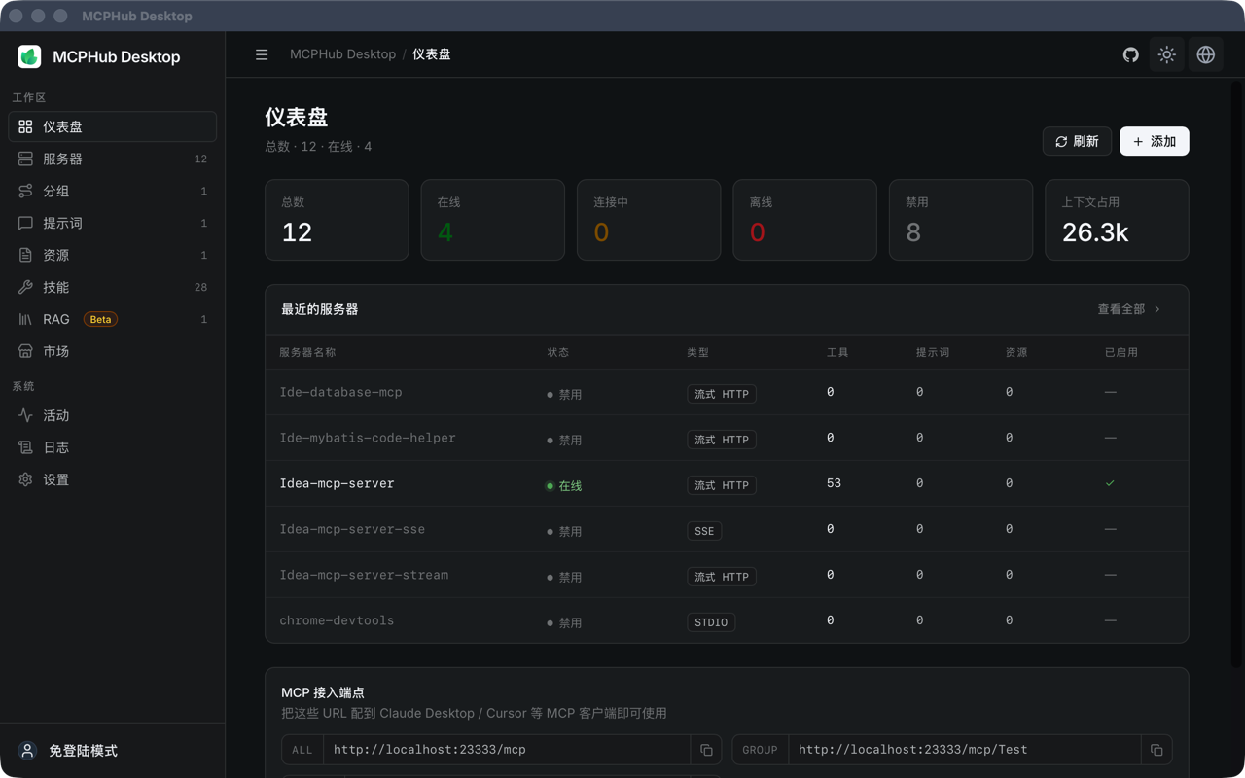Click the 资源 document icon
The height and width of the screenshot is (778, 1245).
click(x=25, y=255)
